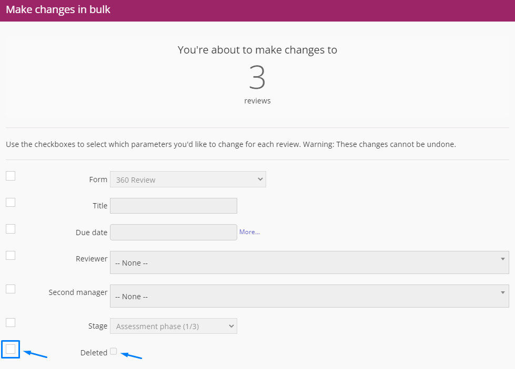The width and height of the screenshot is (515, 369).
Task: Click the Make changes in bulk header
Action: coord(58,9)
